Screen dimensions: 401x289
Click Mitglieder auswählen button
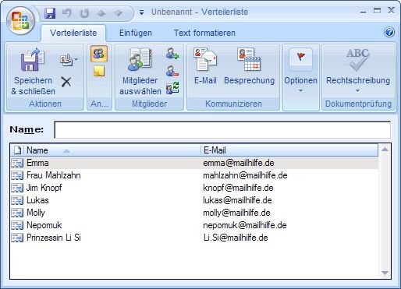pyautogui.click(x=140, y=72)
